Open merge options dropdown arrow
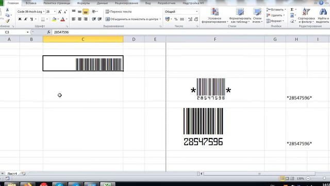This screenshot has height=186, width=330. pos(160,19)
